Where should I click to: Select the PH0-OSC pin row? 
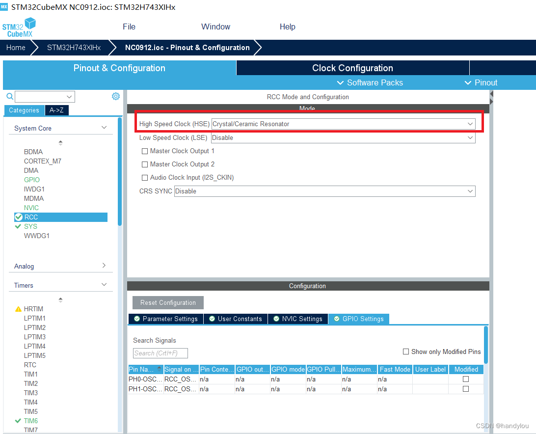point(306,380)
